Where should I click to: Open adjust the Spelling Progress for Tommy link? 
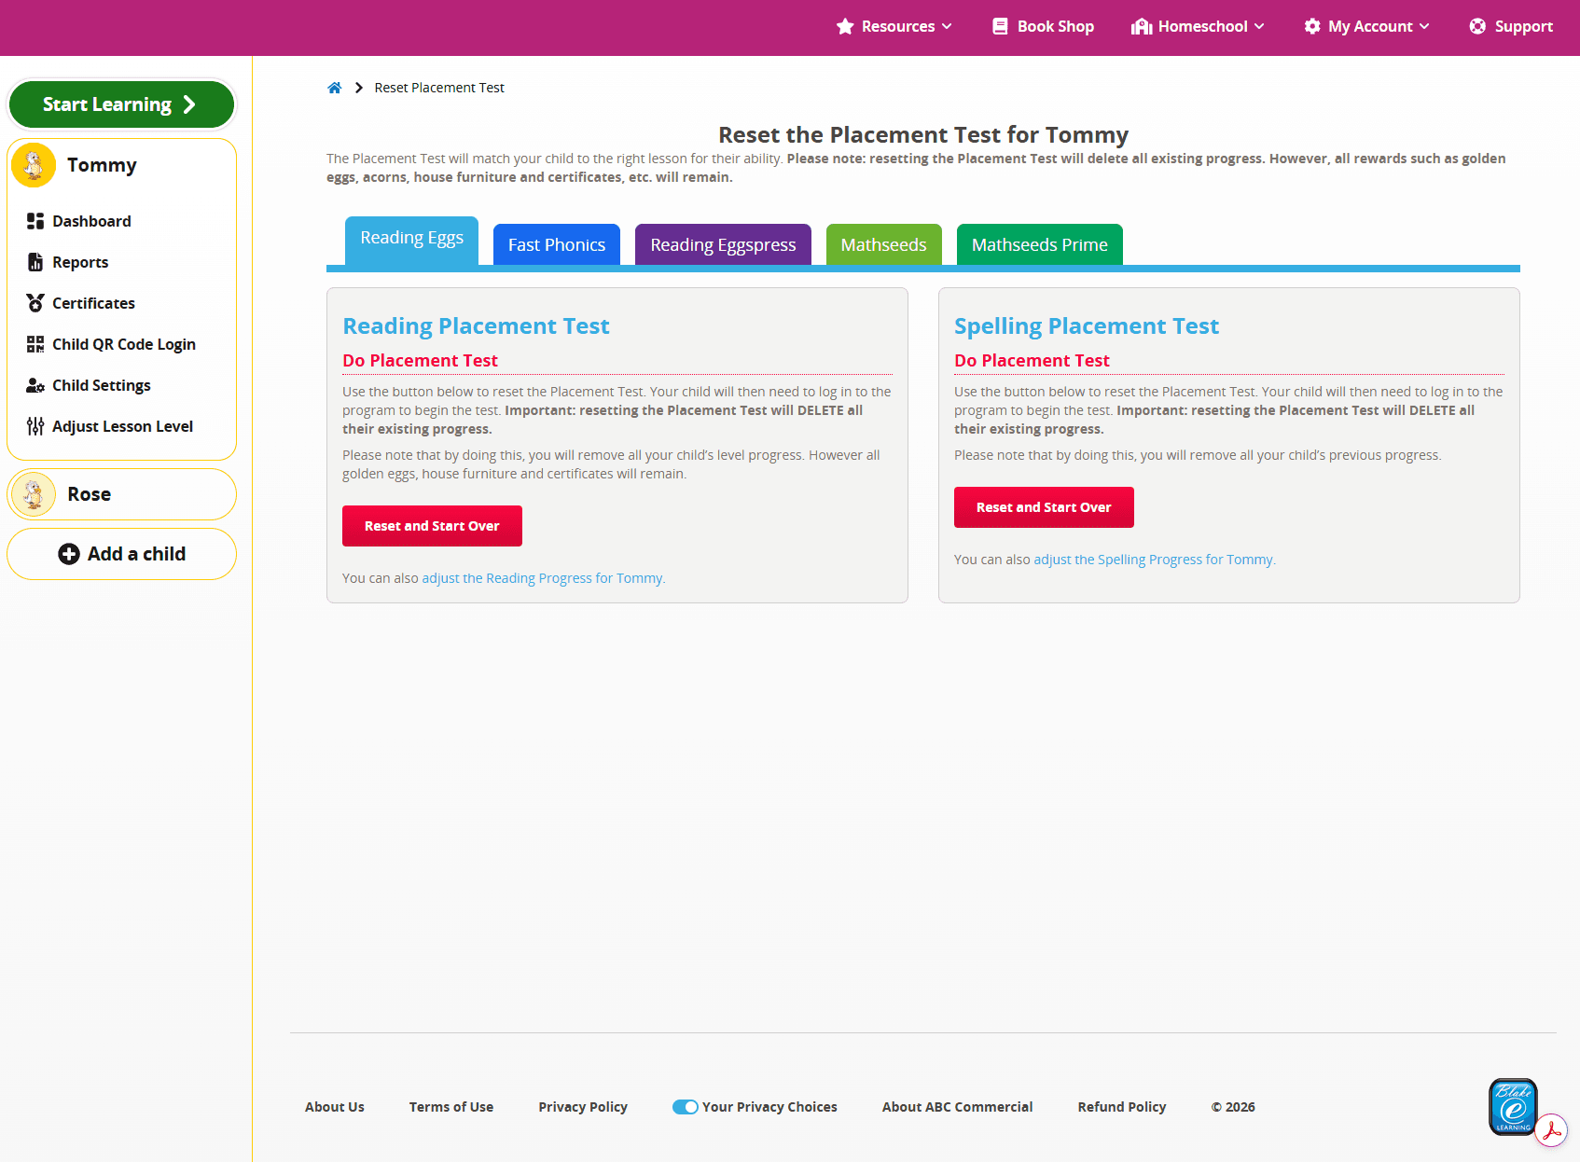1155,560
